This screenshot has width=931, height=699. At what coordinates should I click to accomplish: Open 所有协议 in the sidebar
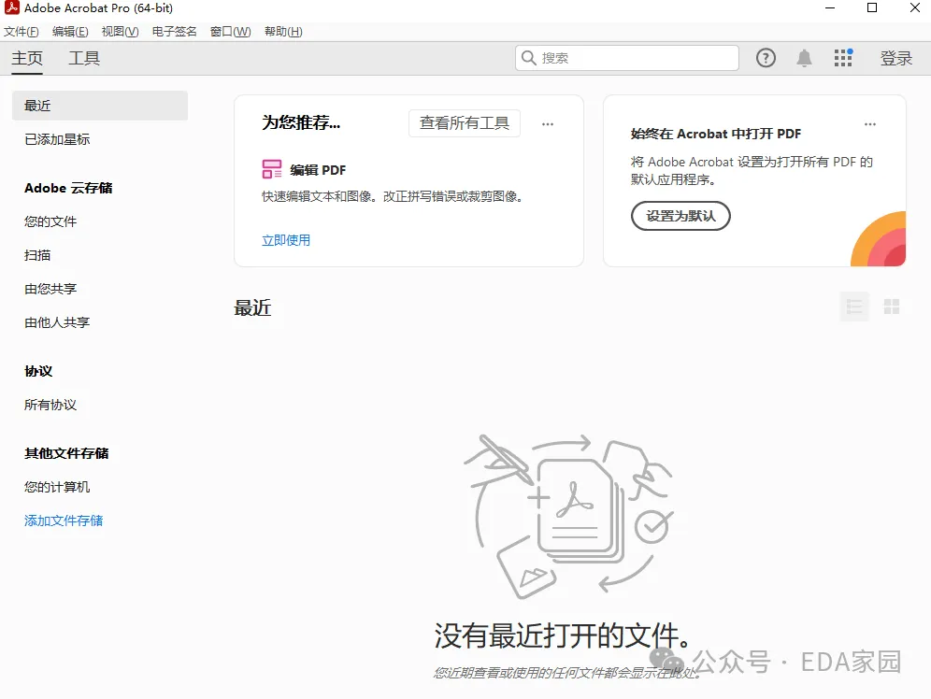point(50,405)
